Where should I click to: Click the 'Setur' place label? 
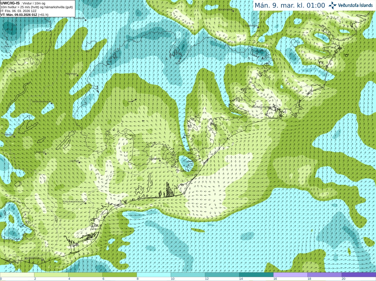tap(11, 70)
